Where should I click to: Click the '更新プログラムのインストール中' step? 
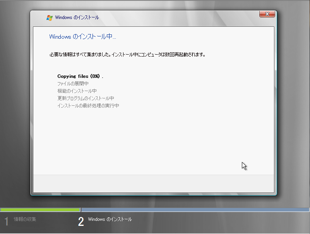coord(86,98)
